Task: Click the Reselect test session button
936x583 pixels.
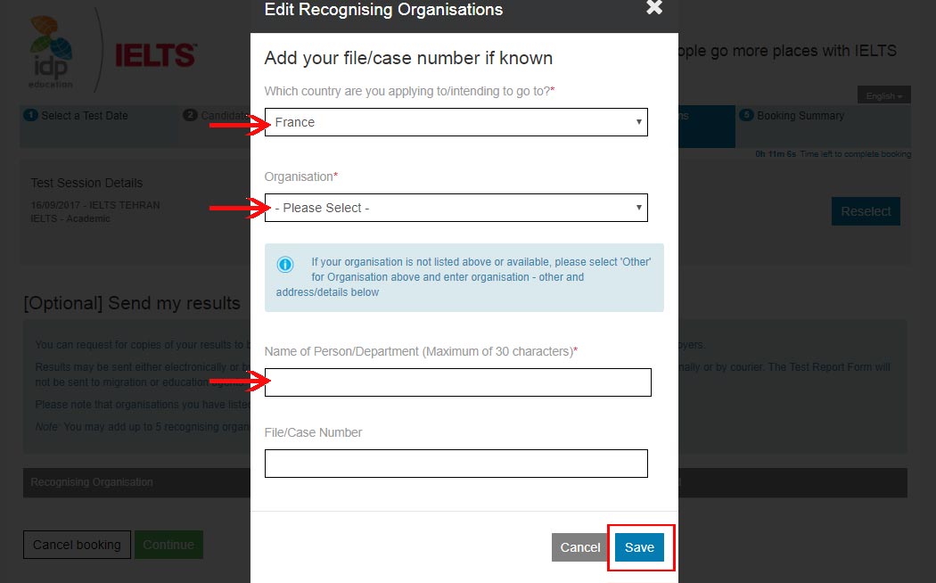Action: (x=866, y=211)
